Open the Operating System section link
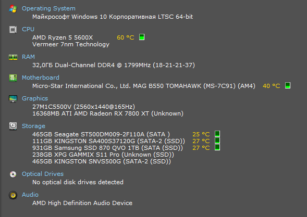 click(48, 8)
